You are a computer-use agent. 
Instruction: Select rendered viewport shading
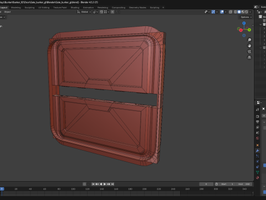(247, 12)
